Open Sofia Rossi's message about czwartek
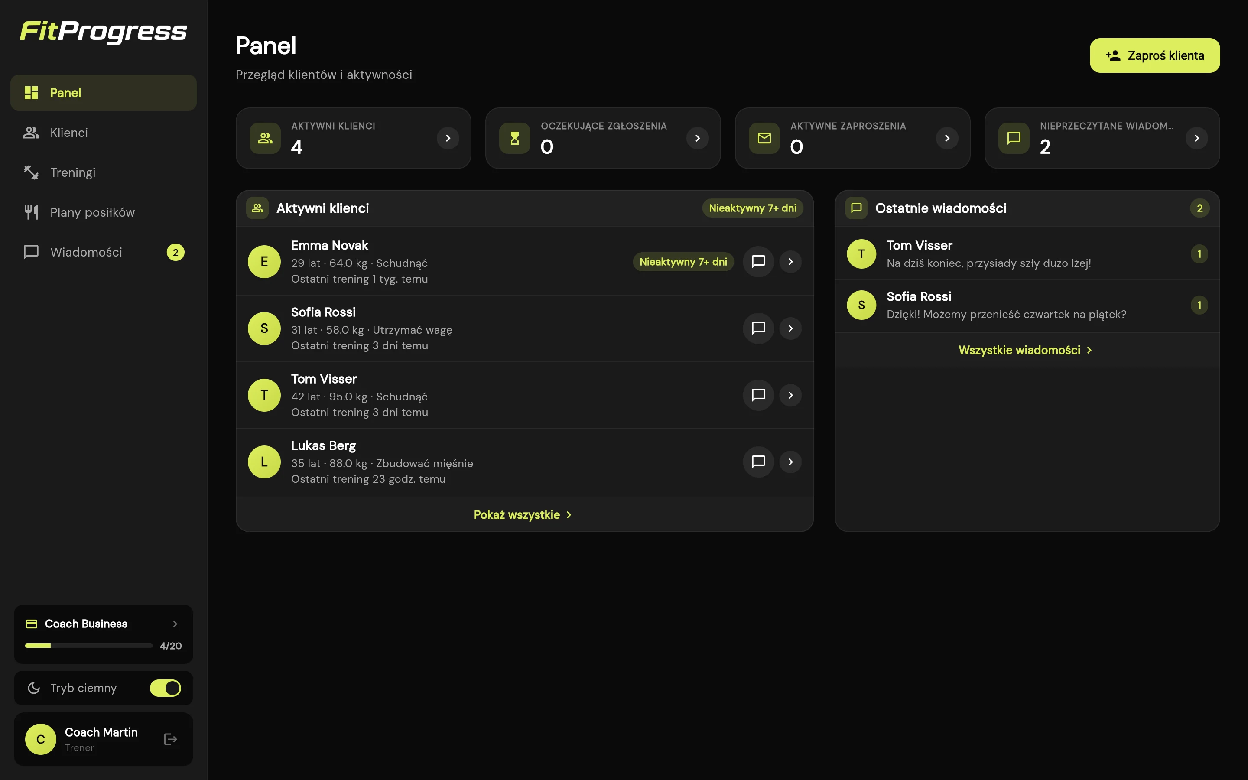 (1027, 305)
